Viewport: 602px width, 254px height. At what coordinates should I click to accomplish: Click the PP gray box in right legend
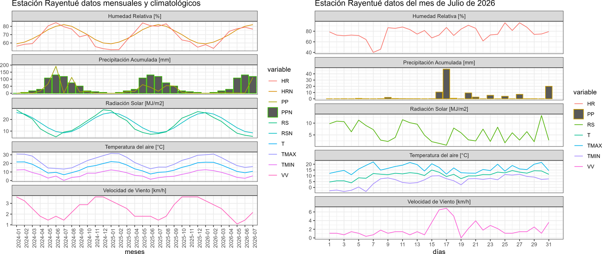click(579, 114)
